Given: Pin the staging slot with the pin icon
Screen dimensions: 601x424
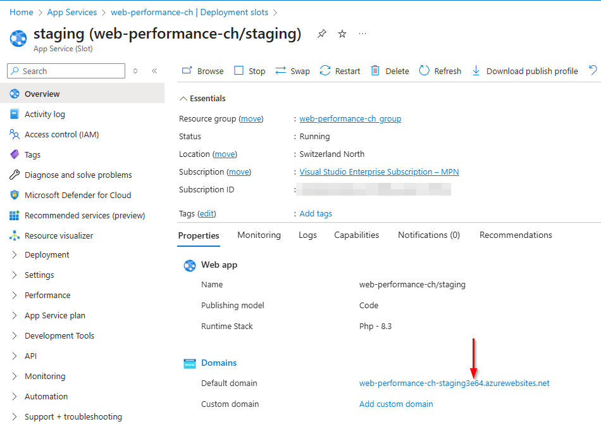Looking at the screenshot, I should point(322,34).
